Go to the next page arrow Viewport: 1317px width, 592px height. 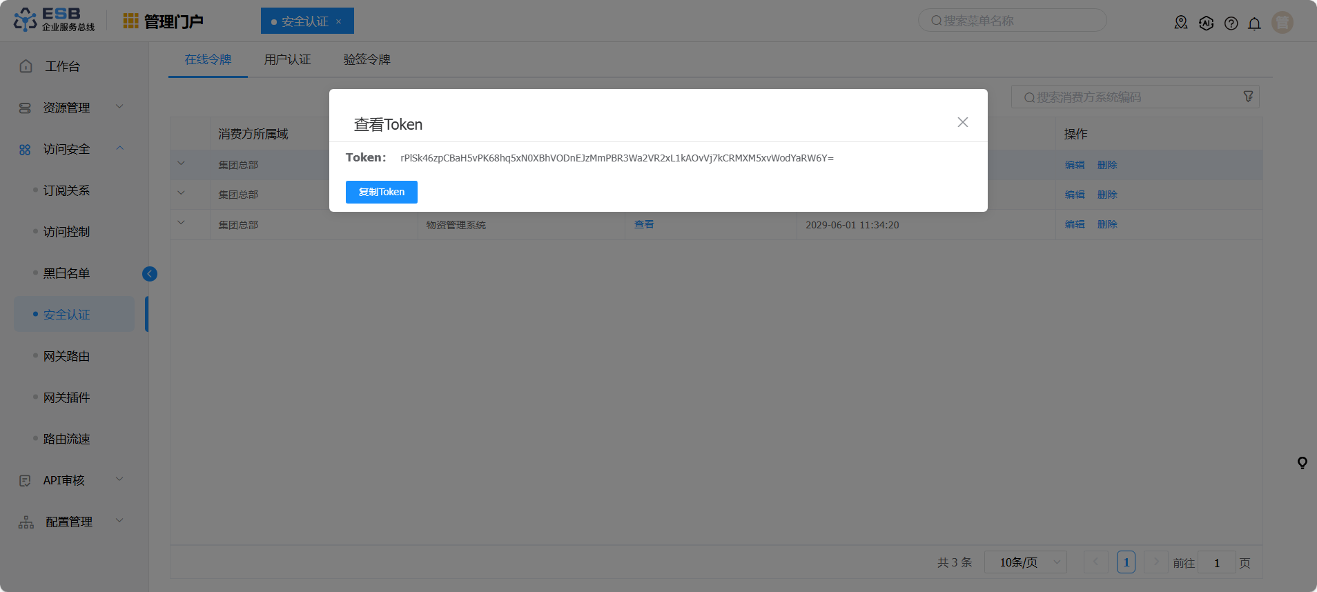[x=1156, y=562]
